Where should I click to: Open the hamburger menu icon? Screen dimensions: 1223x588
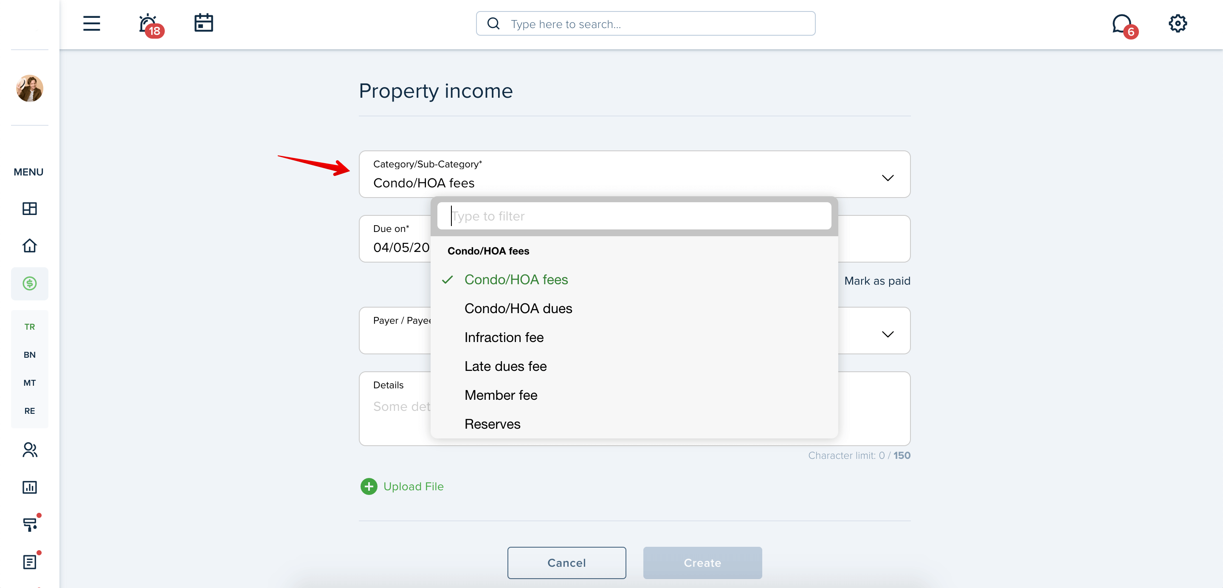92,23
